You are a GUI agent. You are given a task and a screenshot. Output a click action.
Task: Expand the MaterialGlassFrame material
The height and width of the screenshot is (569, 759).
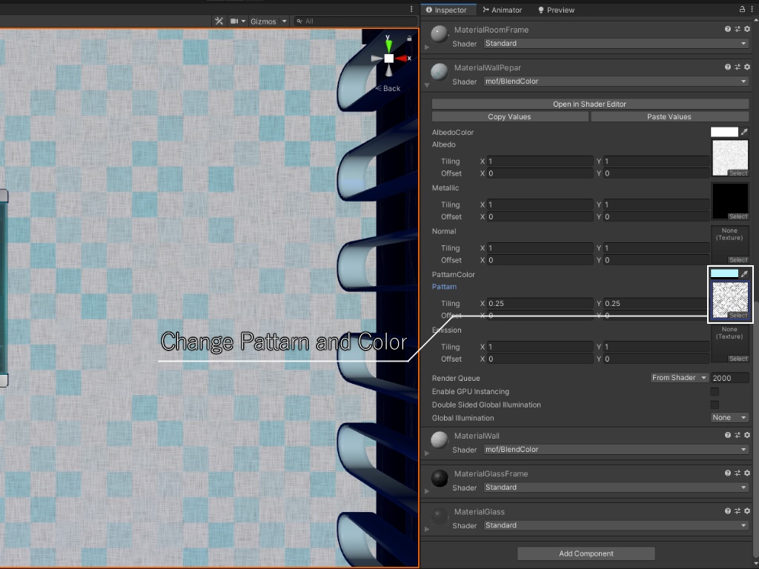[x=427, y=491]
